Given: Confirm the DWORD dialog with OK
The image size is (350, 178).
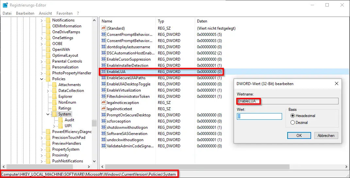Looking at the screenshot, I should (299, 135).
